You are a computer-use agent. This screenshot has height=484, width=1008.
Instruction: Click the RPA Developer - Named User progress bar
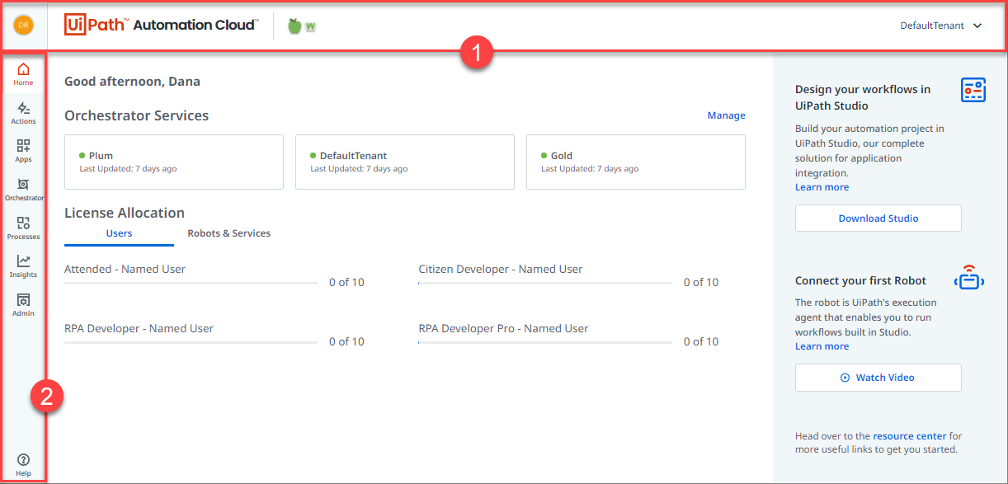[191, 342]
